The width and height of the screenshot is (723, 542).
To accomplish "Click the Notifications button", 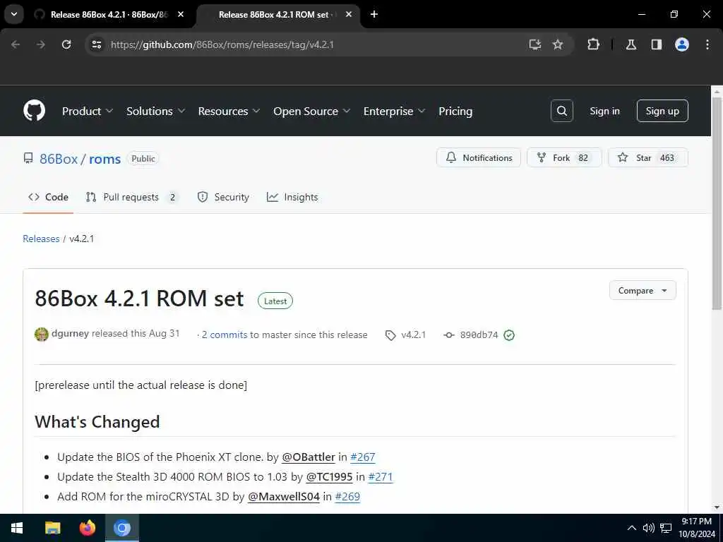I will [479, 157].
